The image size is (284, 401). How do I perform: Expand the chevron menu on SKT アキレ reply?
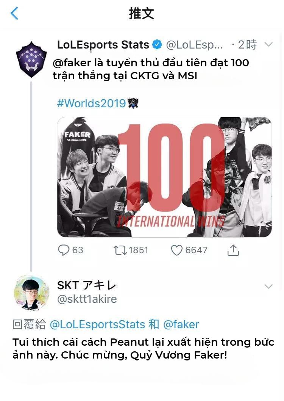(269, 286)
